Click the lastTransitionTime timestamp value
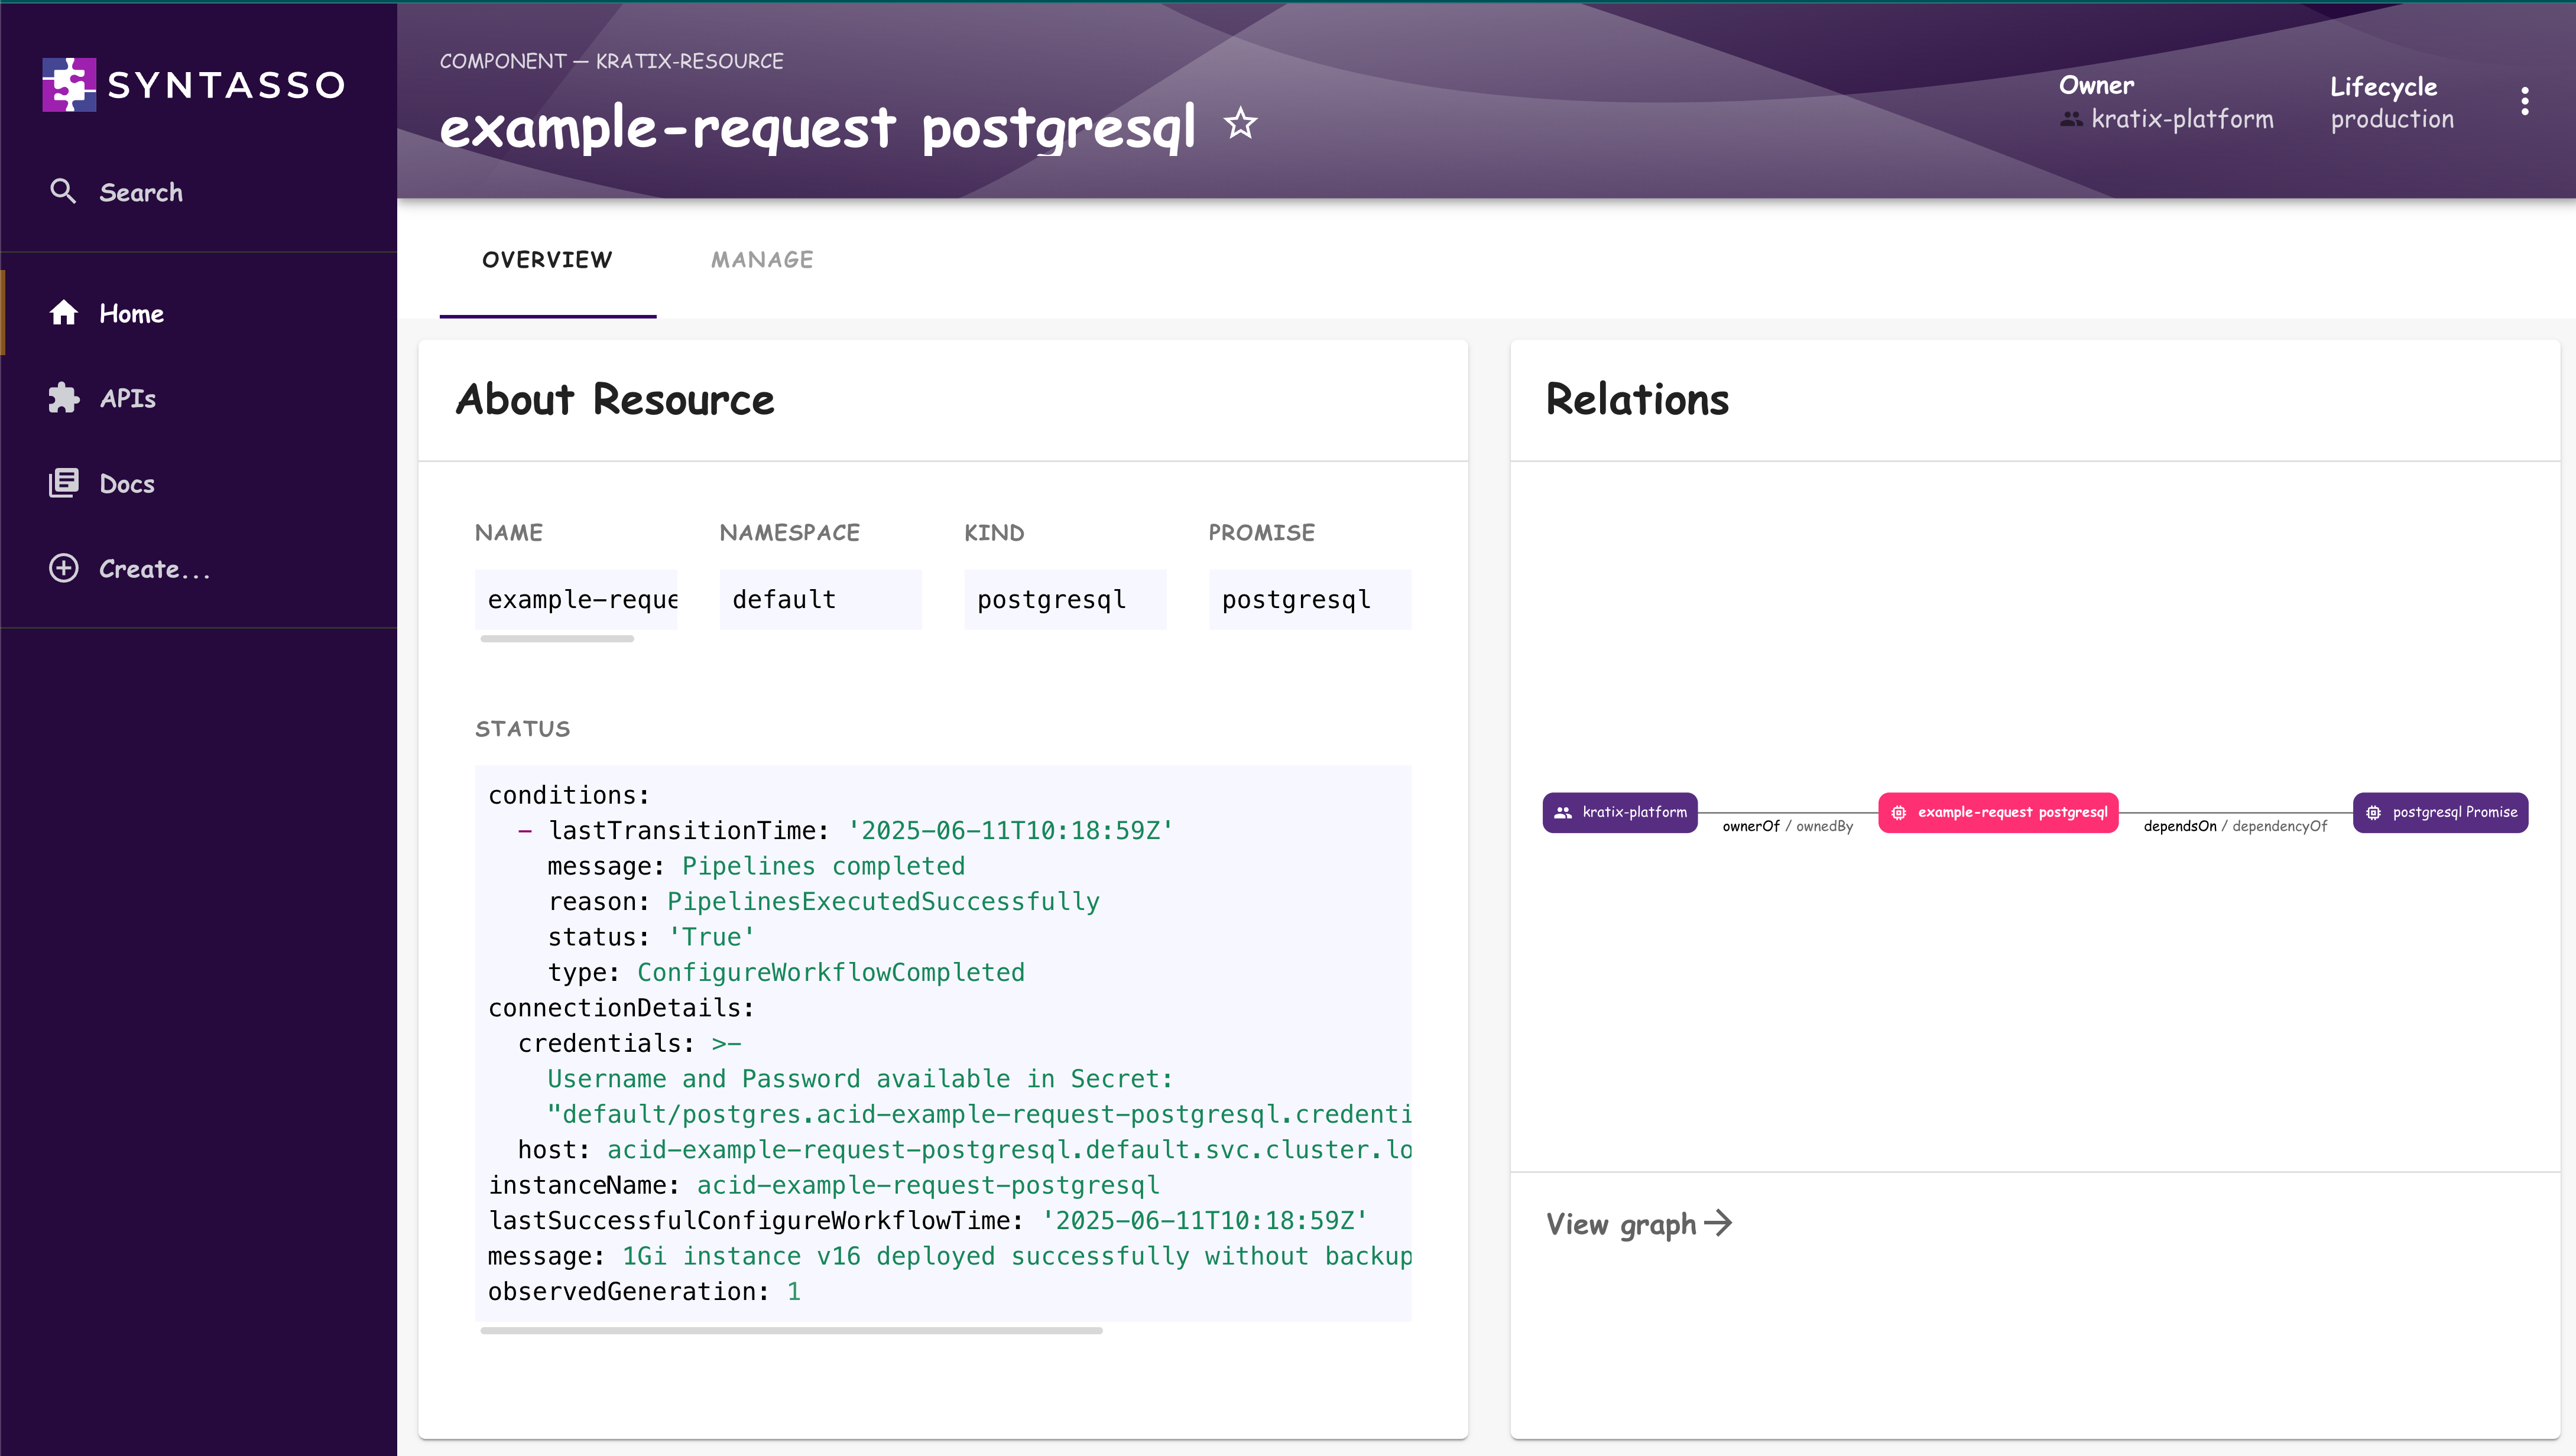This screenshot has height=1456, width=2576. coord(1010,830)
